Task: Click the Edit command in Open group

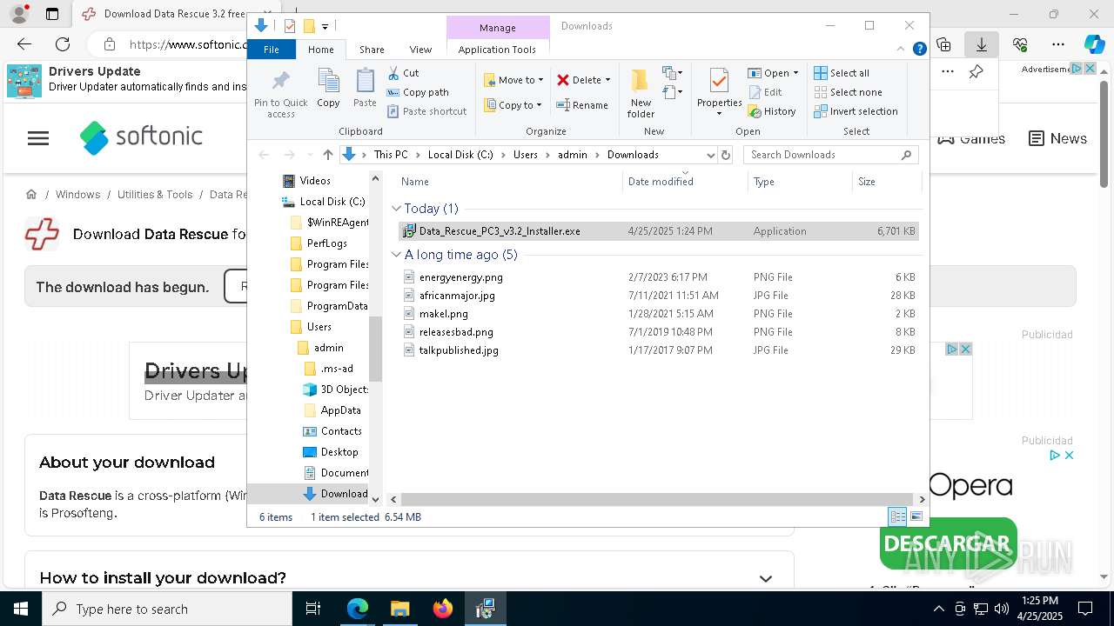Action: tap(764, 92)
